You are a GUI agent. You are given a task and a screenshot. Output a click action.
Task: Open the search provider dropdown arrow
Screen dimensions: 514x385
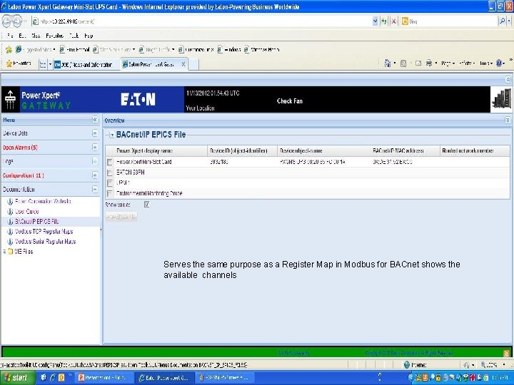(509, 21)
